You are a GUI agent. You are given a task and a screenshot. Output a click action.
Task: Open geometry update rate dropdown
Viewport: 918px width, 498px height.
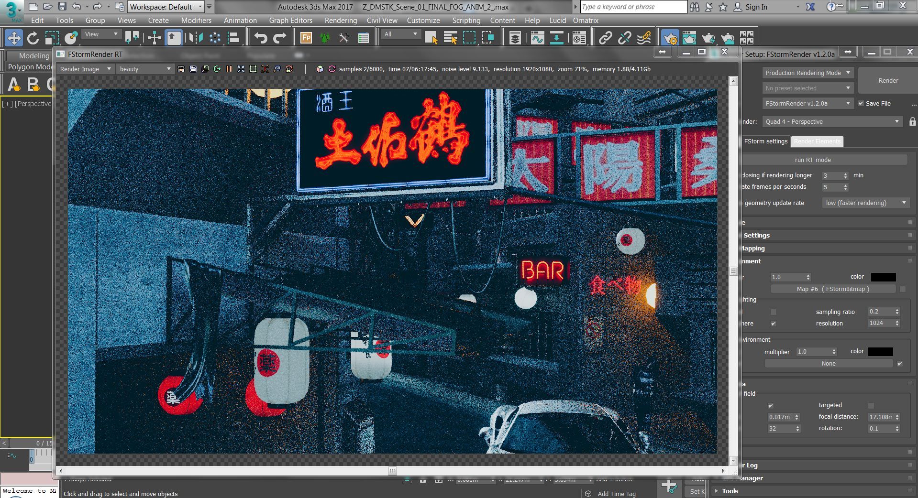865,203
